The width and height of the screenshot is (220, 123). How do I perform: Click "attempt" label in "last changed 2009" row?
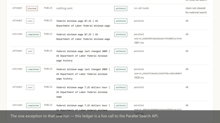(17, 51)
